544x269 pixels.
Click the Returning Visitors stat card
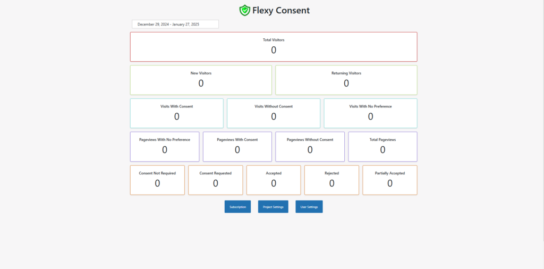click(346, 80)
